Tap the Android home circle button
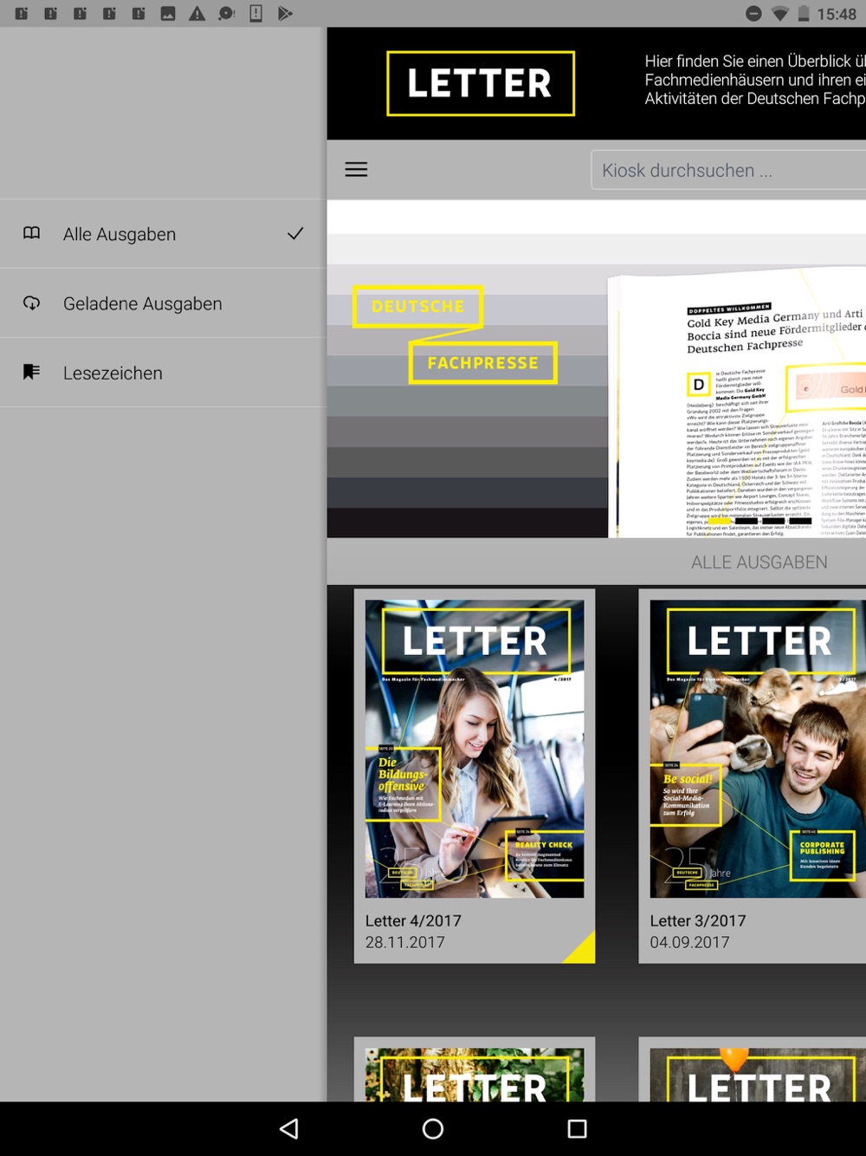This screenshot has width=866, height=1156. (433, 1128)
